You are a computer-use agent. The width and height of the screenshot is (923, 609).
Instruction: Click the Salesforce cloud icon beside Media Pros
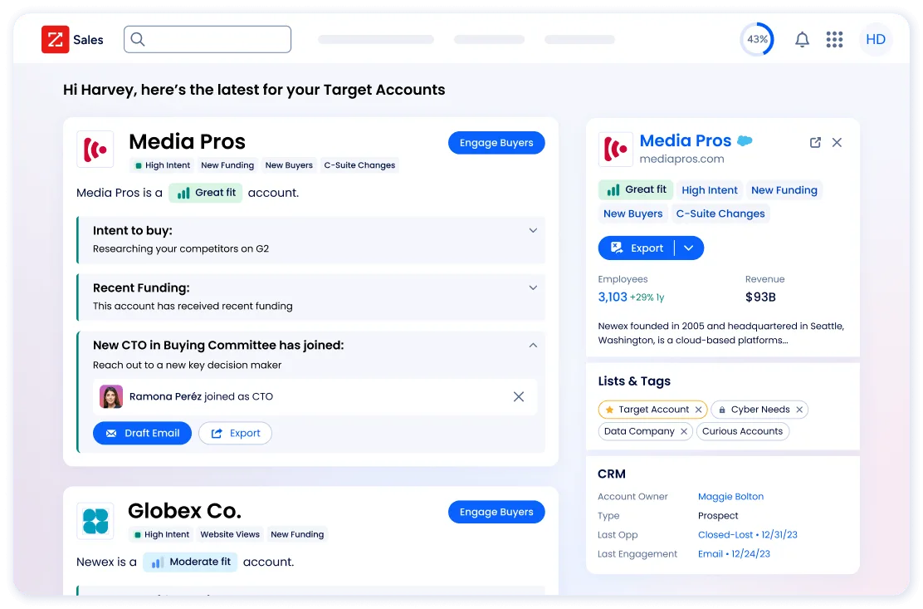coord(745,140)
